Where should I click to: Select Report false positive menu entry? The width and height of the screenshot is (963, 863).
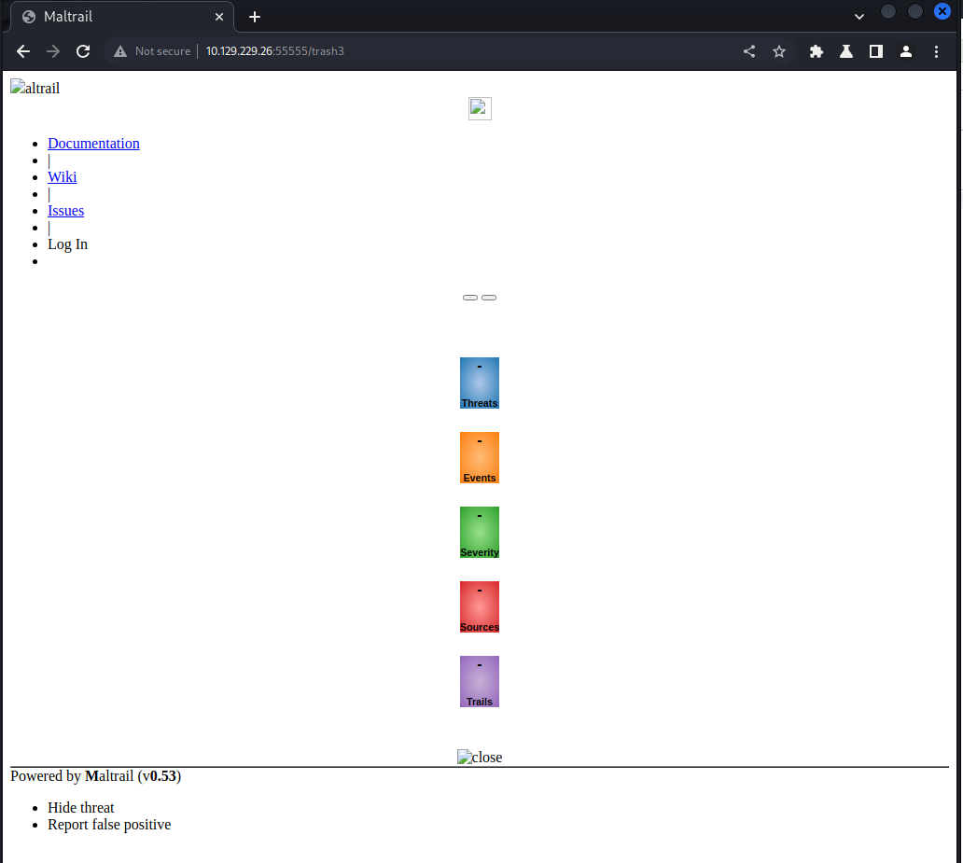pos(109,825)
